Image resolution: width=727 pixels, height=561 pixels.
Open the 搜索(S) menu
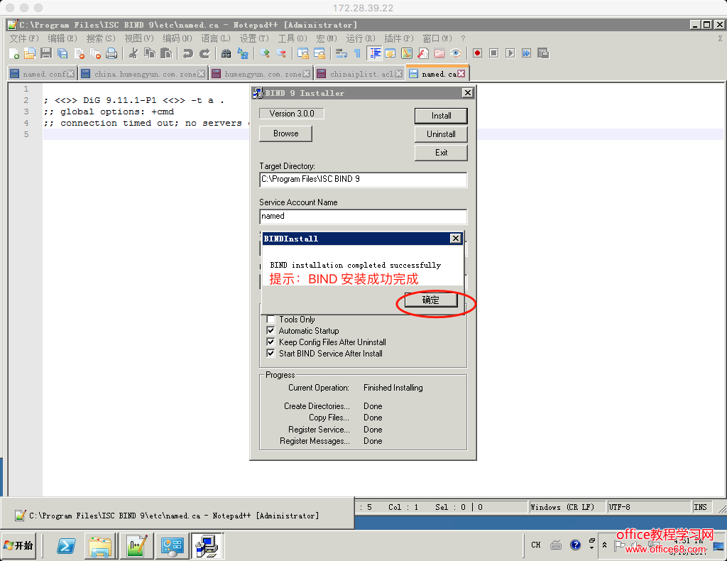point(99,38)
